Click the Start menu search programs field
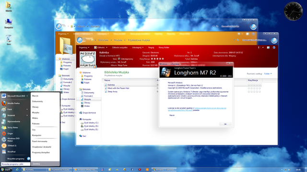The width and height of the screenshot is (307, 172). point(16,164)
